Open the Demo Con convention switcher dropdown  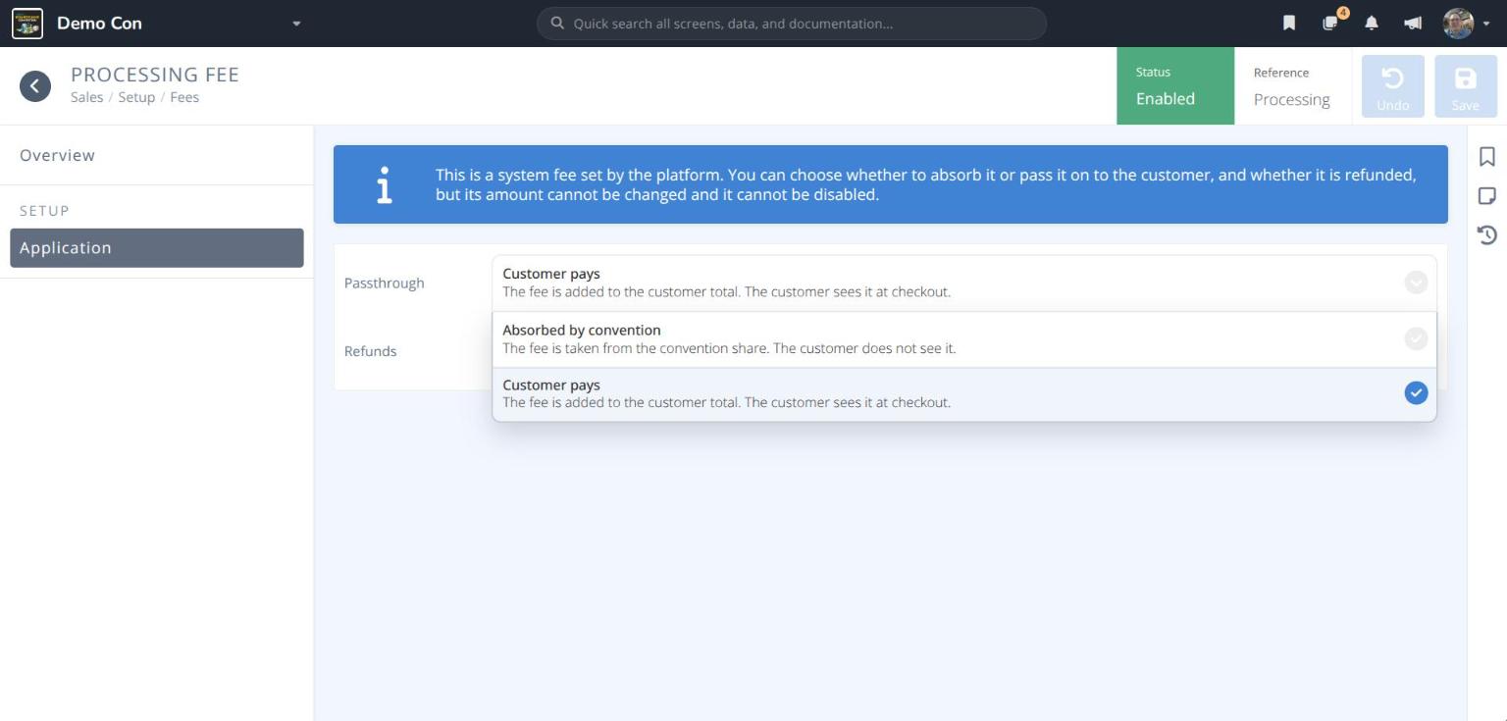296,24
